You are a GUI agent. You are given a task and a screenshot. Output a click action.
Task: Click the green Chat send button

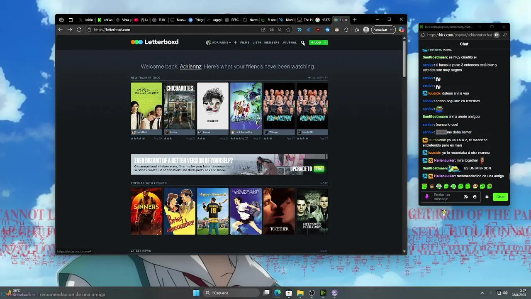click(x=501, y=197)
